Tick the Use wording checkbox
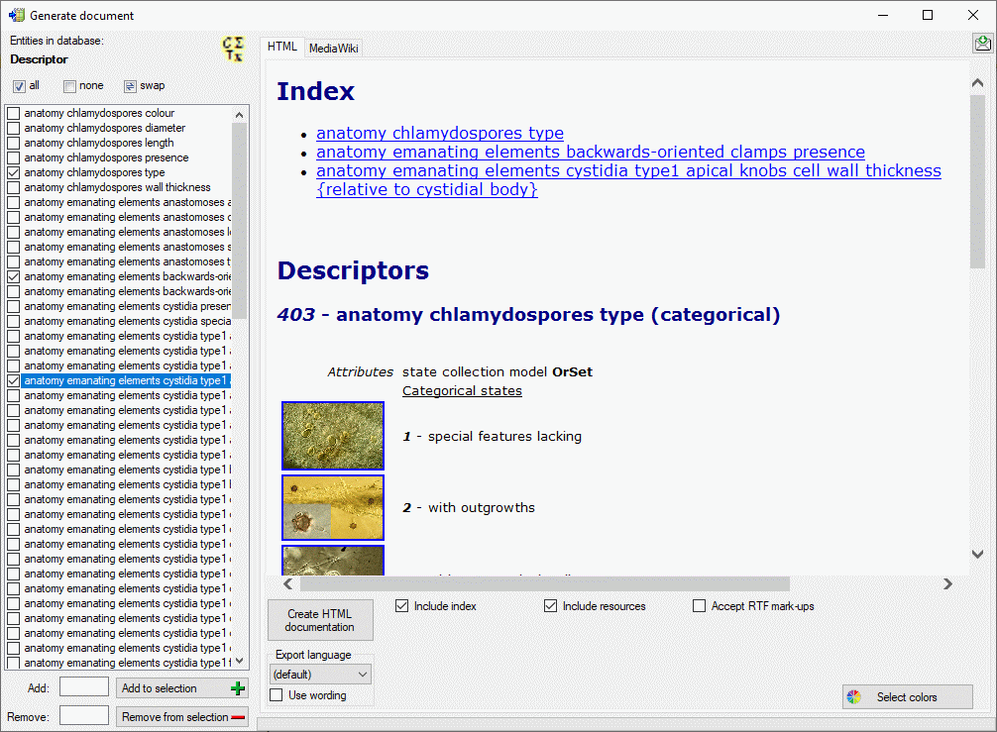997x732 pixels. (x=277, y=695)
